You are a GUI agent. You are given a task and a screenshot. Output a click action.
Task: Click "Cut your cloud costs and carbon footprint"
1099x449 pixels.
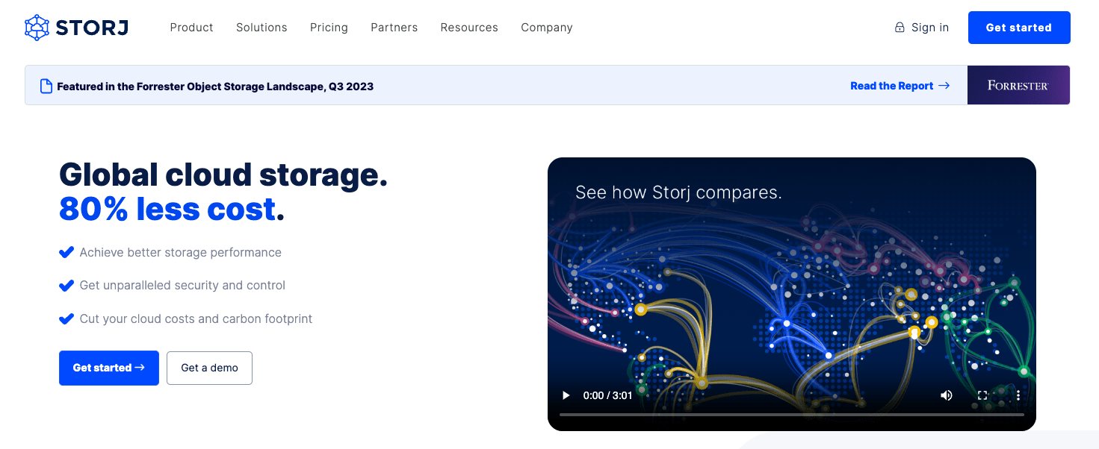tap(196, 318)
